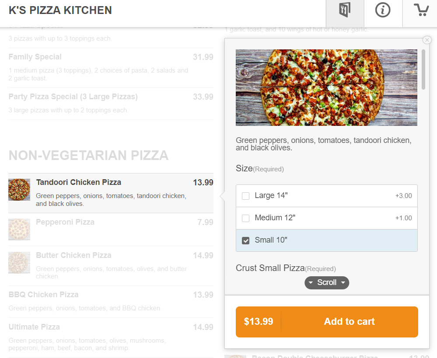The width and height of the screenshot is (437, 358).
Task: Click the Butter Chicken Pizza thumbnail
Action: [19, 263]
